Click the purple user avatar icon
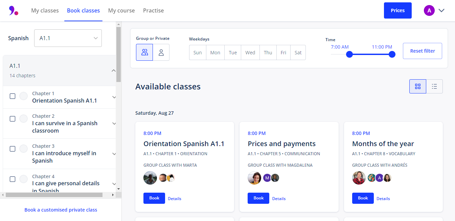Image resolution: width=455 pixels, height=221 pixels. 429,10
